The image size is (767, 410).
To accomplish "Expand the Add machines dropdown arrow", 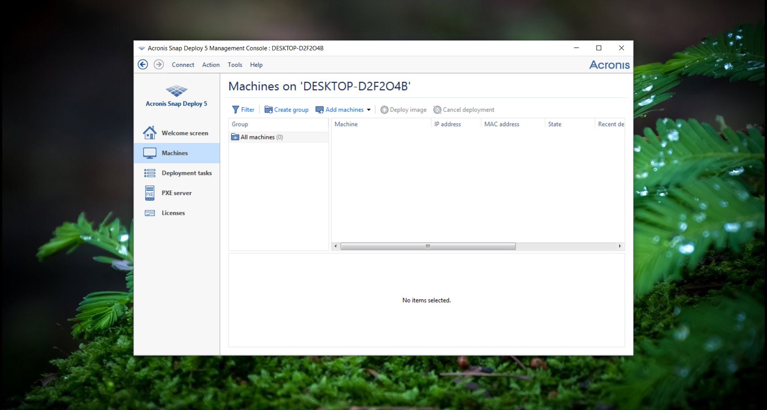I will pos(369,110).
